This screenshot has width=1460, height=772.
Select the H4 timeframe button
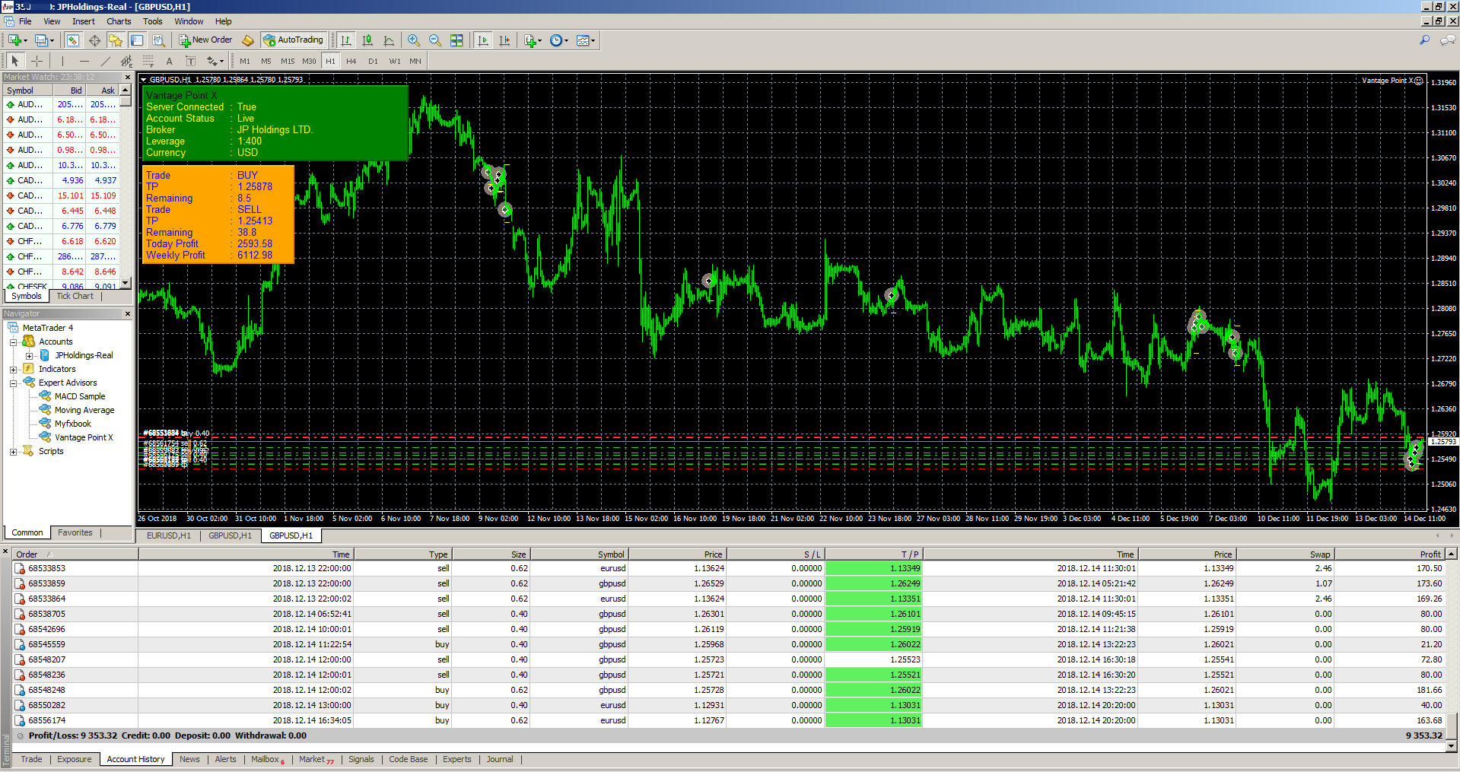(x=351, y=61)
